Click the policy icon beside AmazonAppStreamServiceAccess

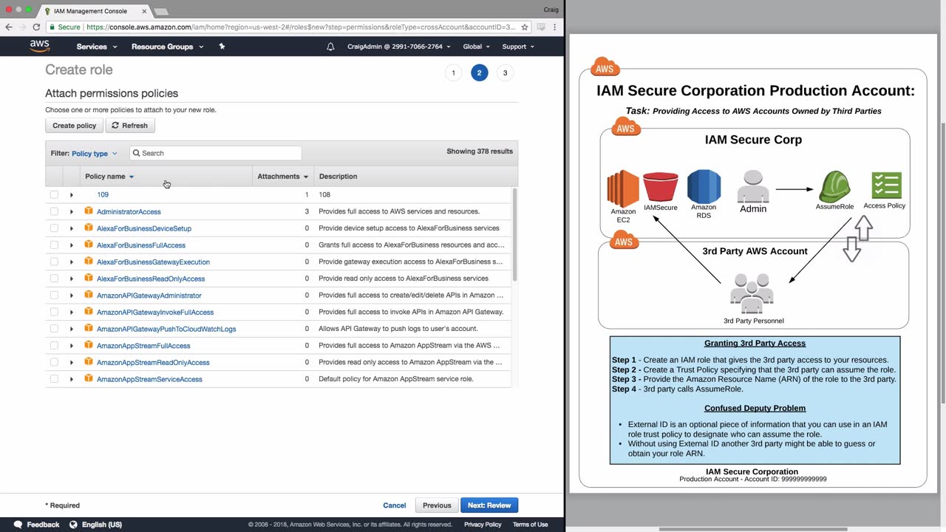coord(89,379)
